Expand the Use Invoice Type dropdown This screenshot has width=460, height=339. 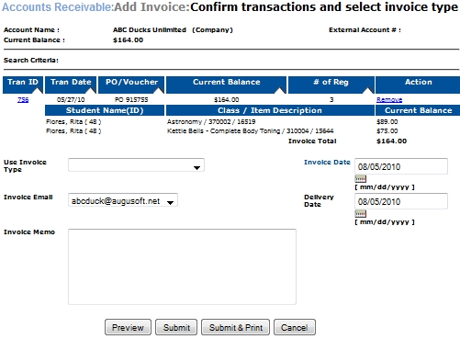tap(136, 165)
